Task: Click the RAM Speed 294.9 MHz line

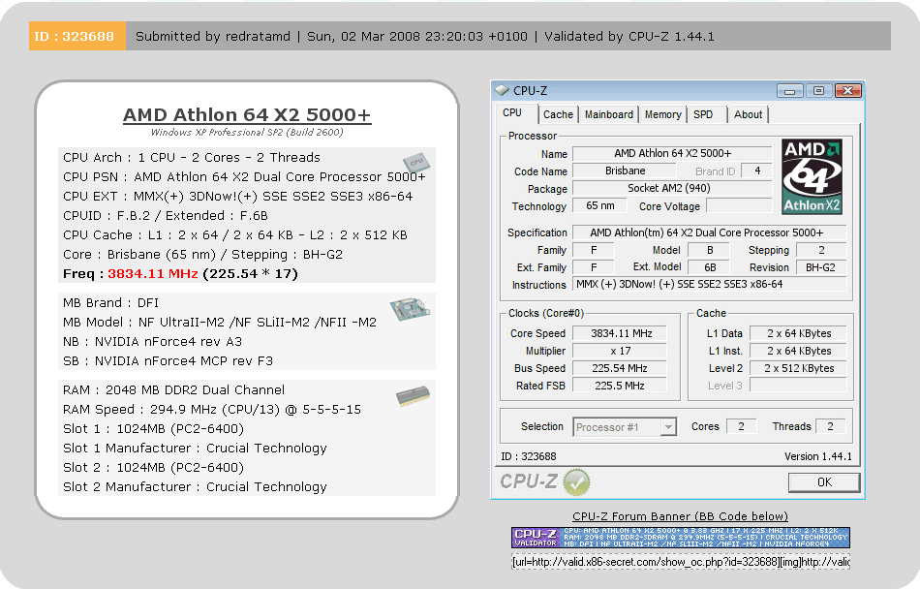Action: tap(212, 410)
